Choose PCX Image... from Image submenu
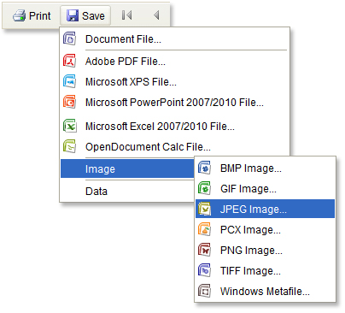345x313 pixels. 266,230
